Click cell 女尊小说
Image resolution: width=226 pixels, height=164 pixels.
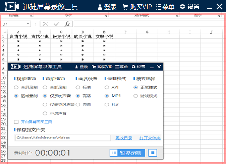(104, 36)
